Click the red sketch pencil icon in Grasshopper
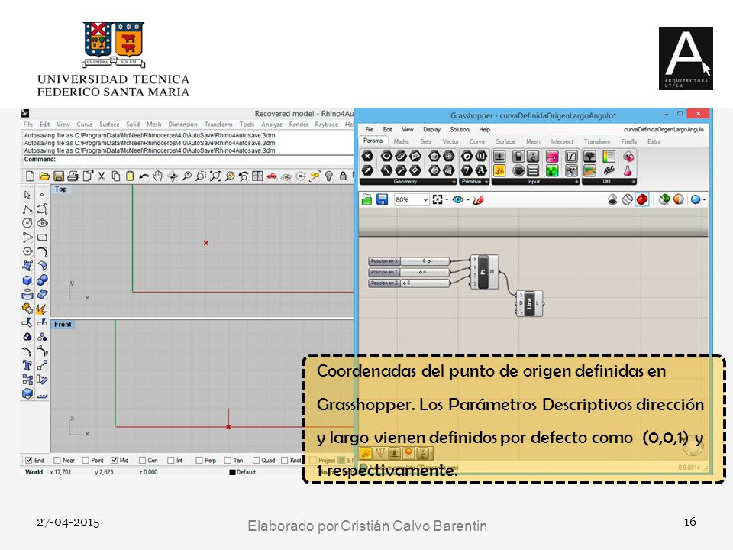The height and width of the screenshot is (550, 733). click(x=478, y=199)
